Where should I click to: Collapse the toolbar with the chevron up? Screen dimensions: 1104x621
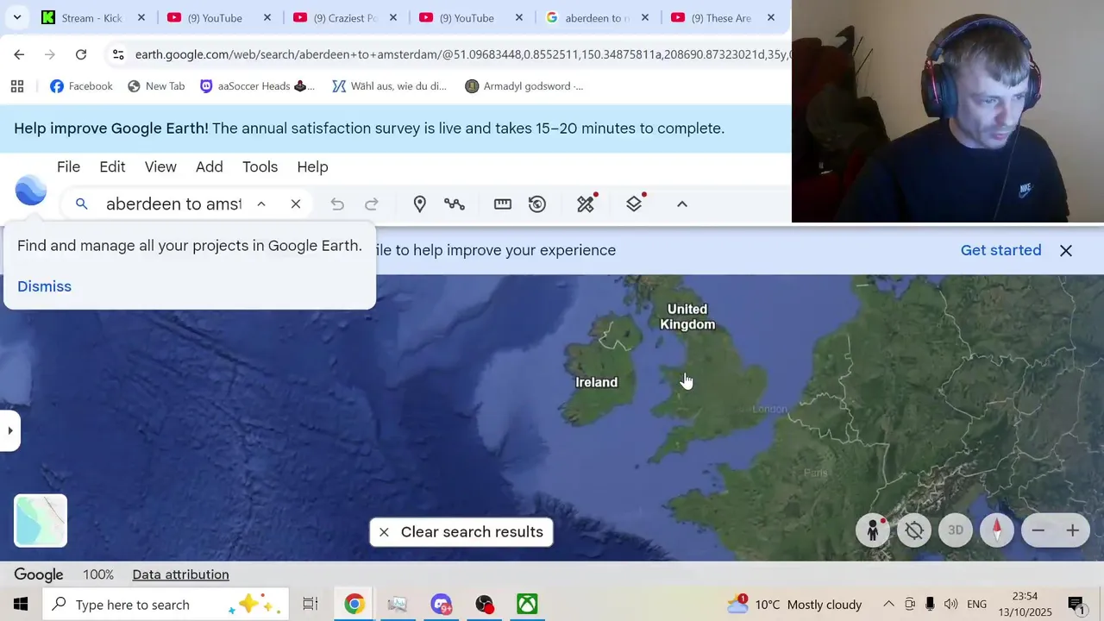click(682, 204)
